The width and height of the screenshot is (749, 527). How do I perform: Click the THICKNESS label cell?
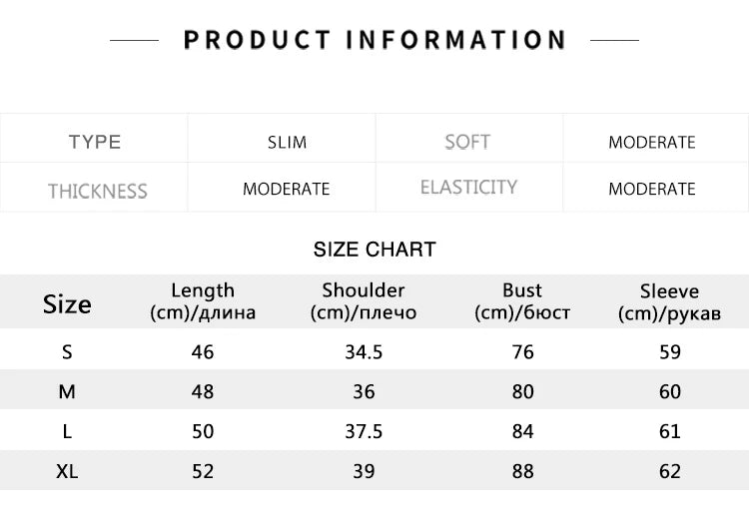click(x=98, y=191)
